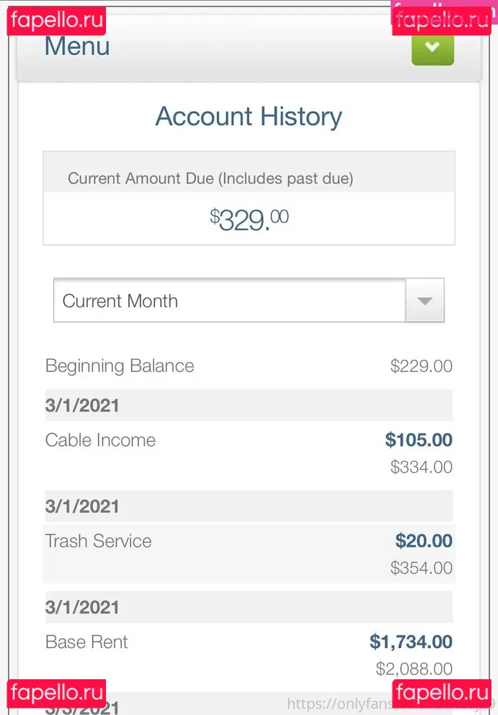Click the $334.00 running balance
Image resolution: width=498 pixels, height=715 pixels.
coord(421,467)
